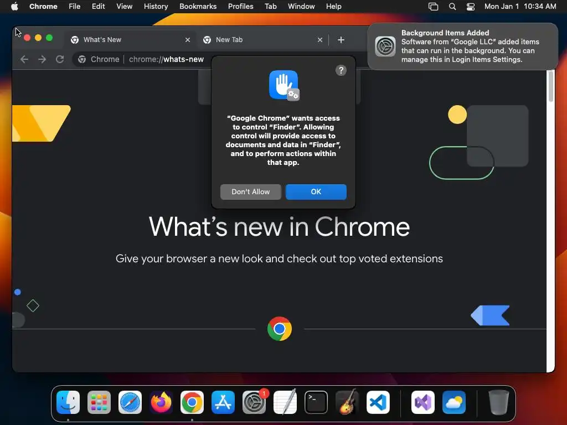
Task: Open the Profiles menu
Action: tap(240, 6)
